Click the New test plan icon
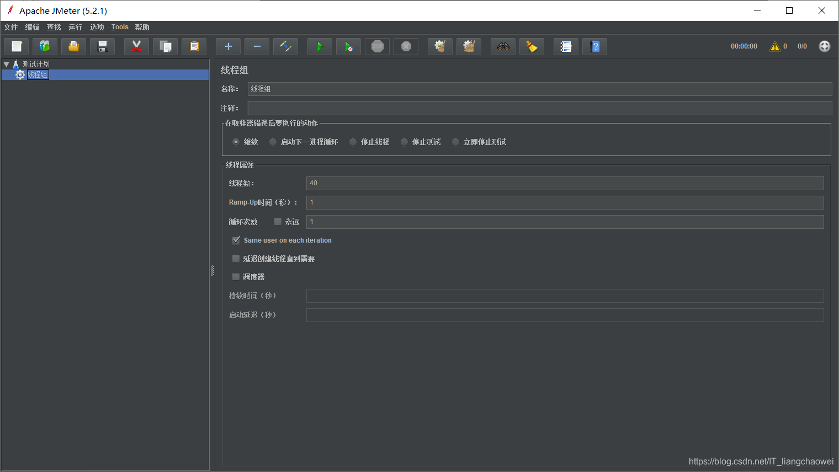The image size is (839, 472). [17, 46]
